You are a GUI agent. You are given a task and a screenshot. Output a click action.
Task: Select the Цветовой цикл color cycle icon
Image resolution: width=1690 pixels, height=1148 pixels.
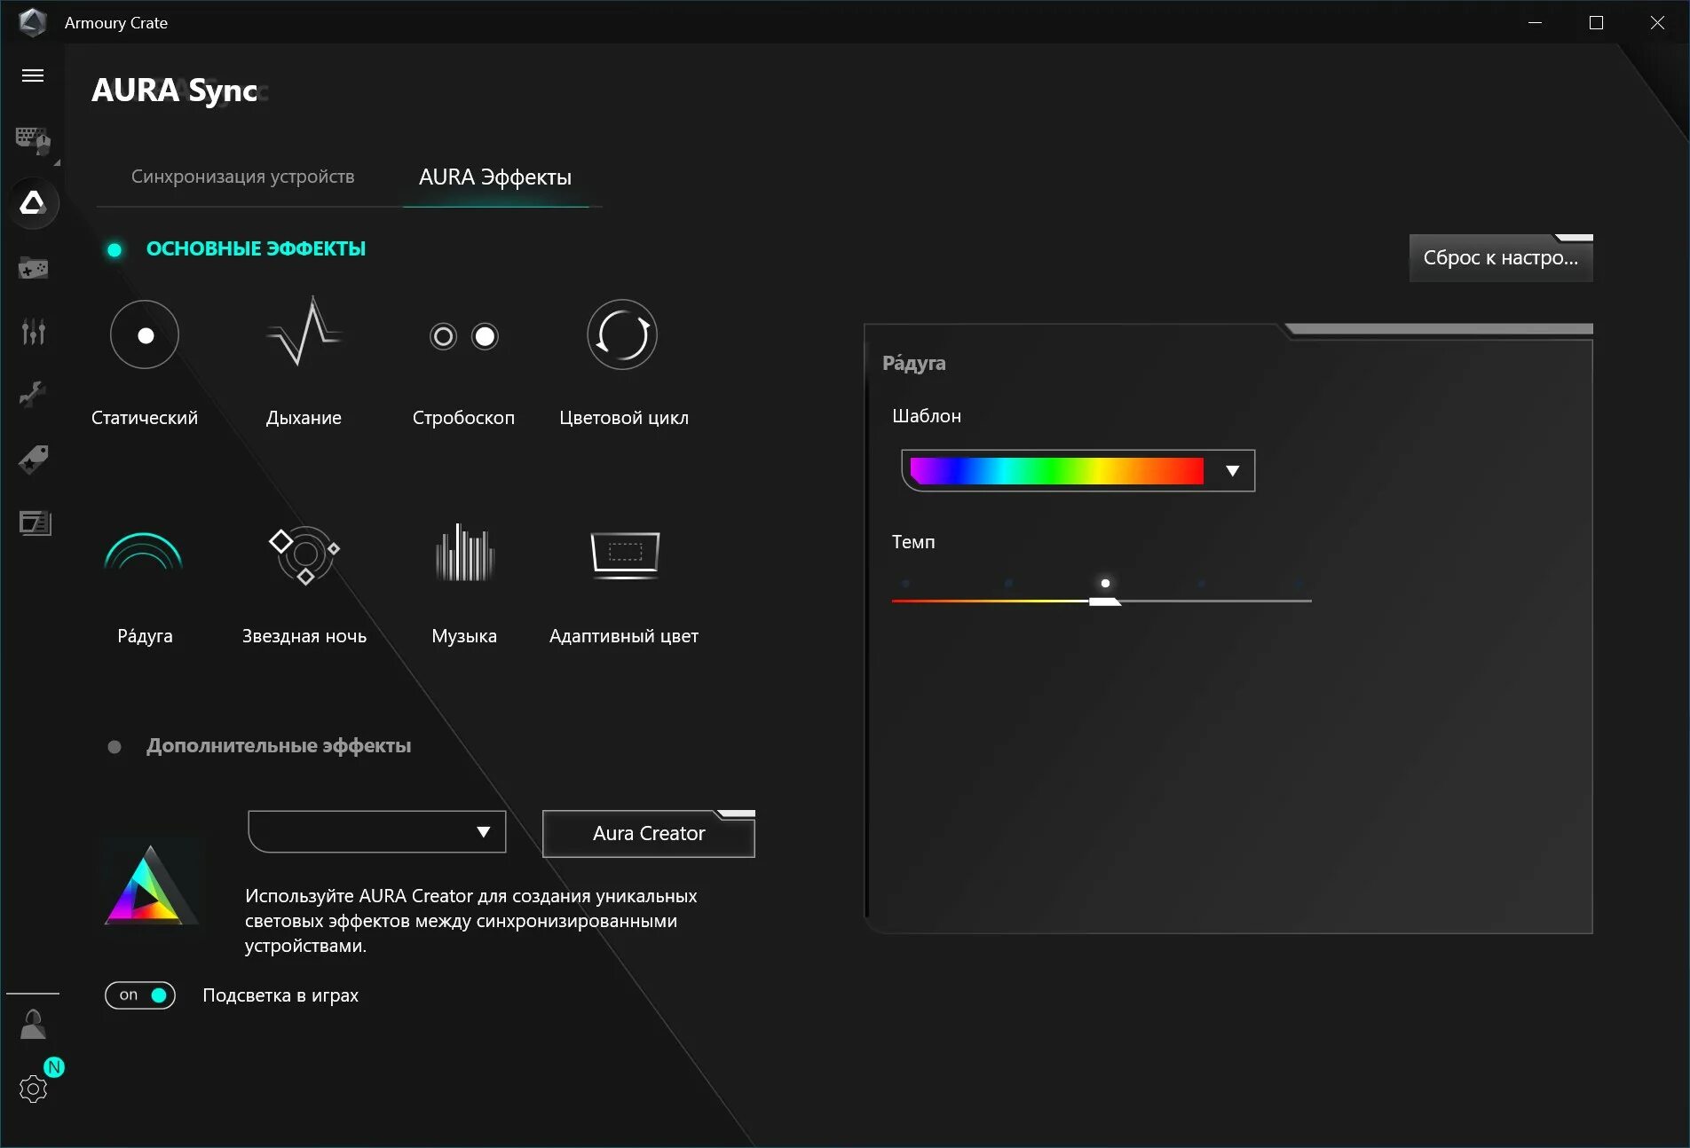pos(622,334)
